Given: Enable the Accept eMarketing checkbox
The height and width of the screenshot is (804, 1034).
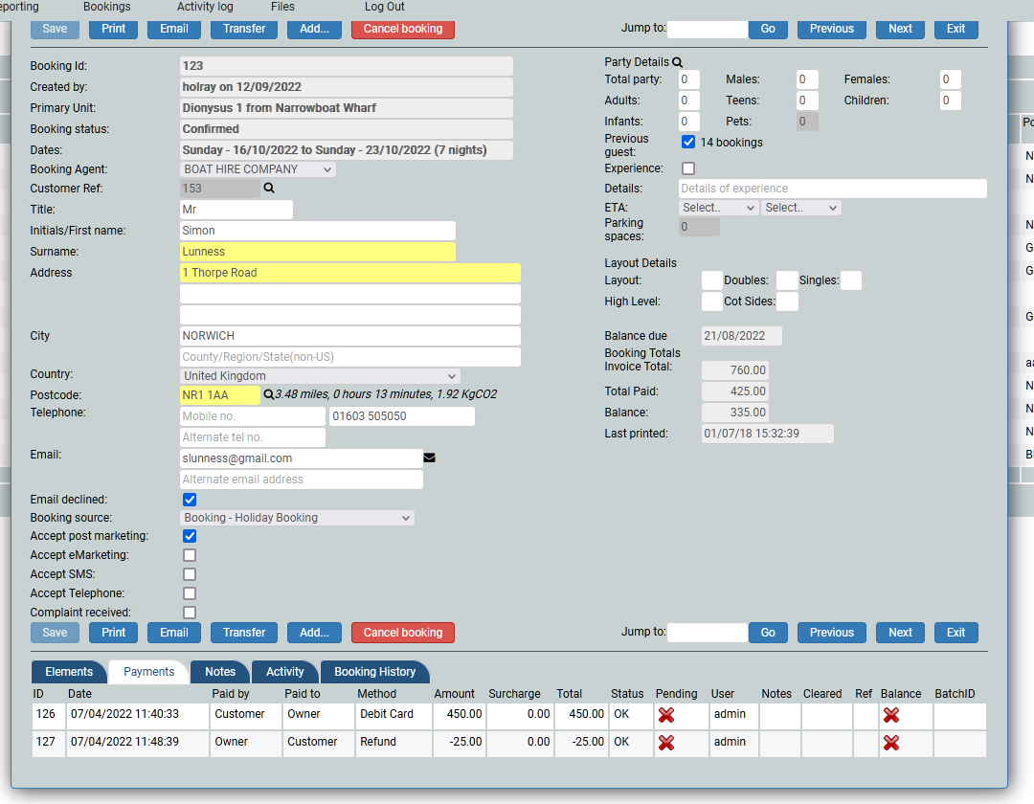Looking at the screenshot, I should [x=190, y=555].
